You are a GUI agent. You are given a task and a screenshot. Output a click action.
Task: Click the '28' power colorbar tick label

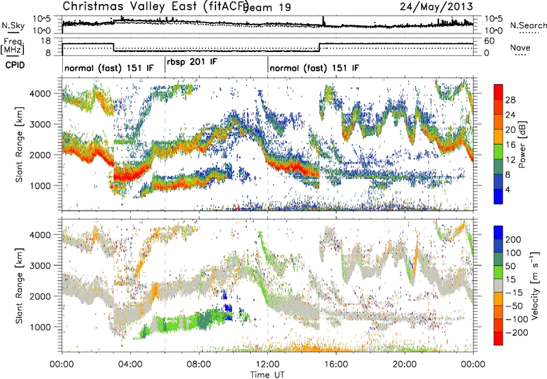pos(510,100)
